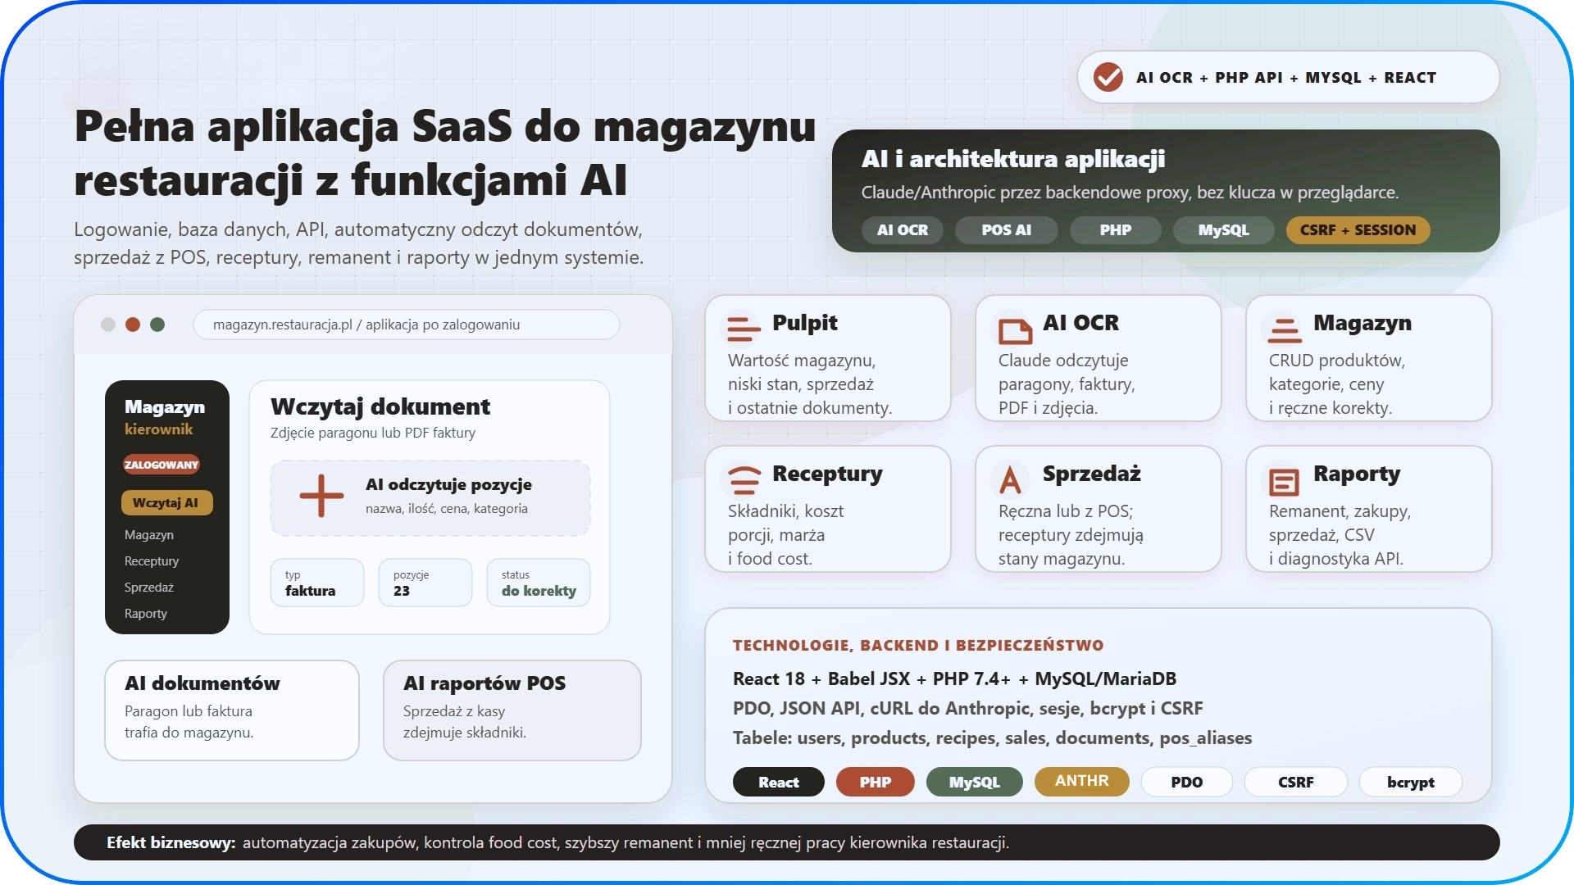Click the Magazyn card stacked-lines icon
Image resolution: width=1574 pixels, height=885 pixels.
1285,329
